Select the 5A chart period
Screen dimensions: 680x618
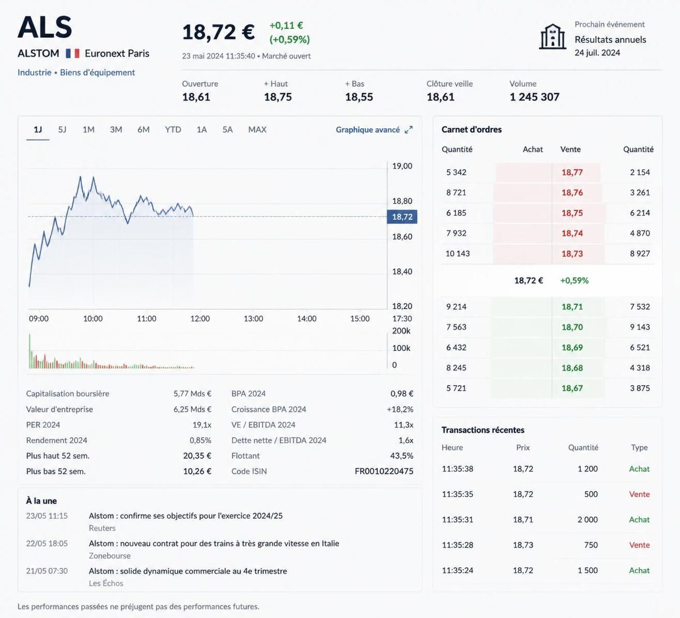(x=227, y=129)
